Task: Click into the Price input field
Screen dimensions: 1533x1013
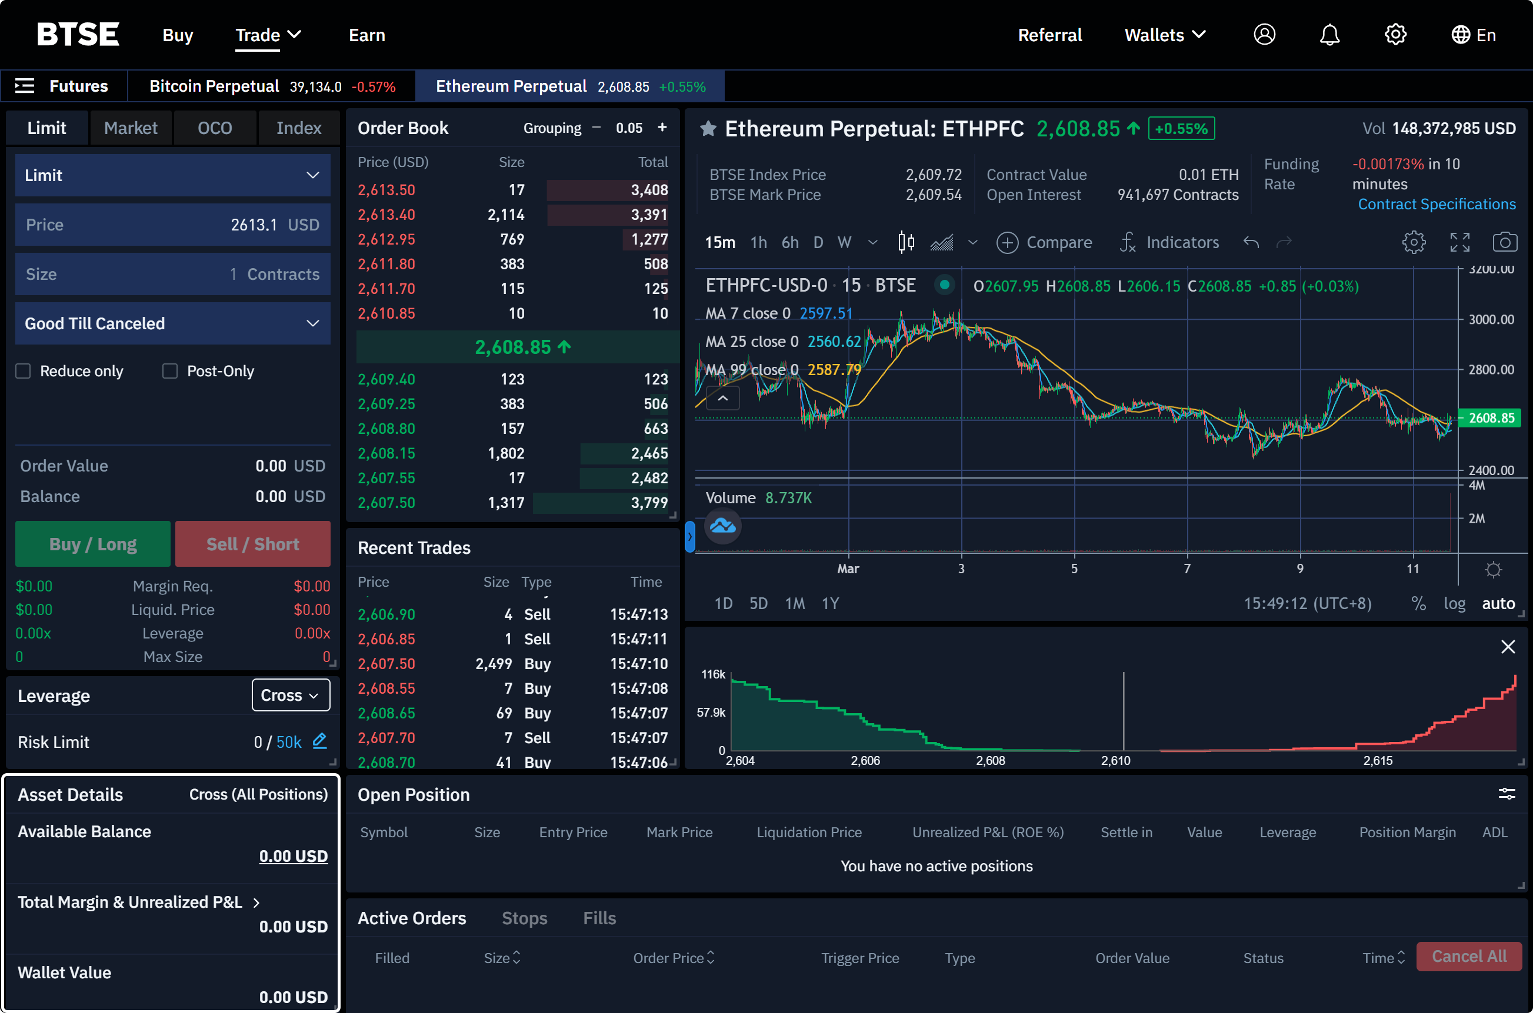Action: pyautogui.click(x=172, y=225)
